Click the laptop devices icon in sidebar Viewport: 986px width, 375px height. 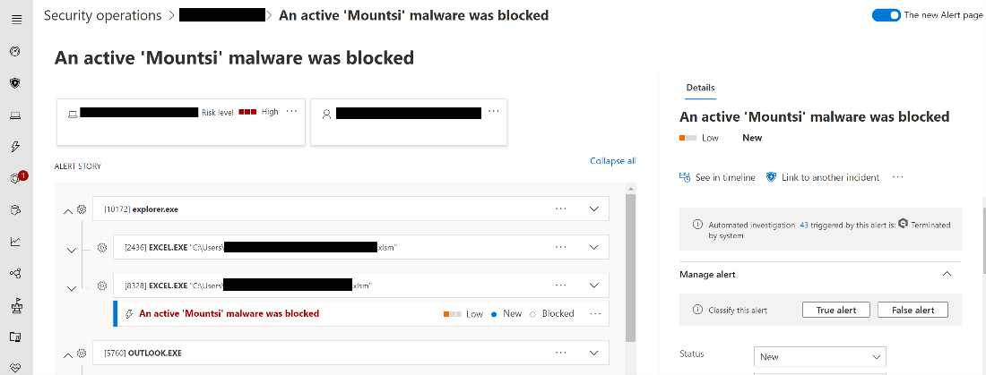click(15, 115)
